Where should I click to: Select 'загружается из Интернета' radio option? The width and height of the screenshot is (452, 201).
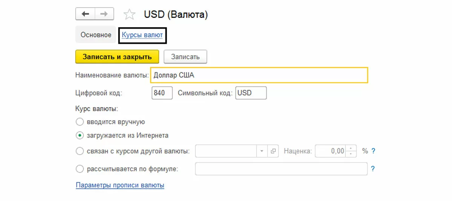click(x=79, y=135)
